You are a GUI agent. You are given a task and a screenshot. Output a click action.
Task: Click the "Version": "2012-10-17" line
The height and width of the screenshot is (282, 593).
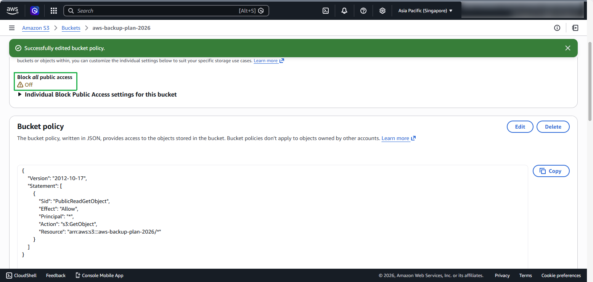pos(57,178)
